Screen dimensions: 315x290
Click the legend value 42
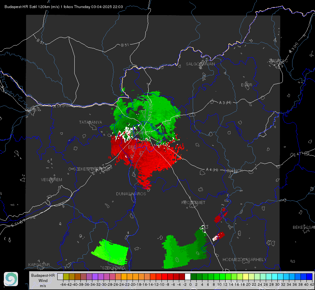312,285
